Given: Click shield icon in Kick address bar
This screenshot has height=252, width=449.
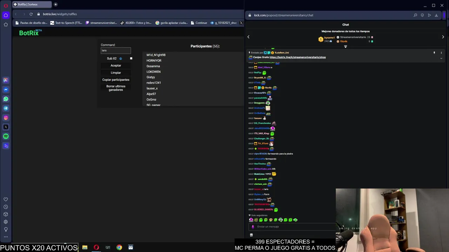Looking at the screenshot, I should (422, 15).
